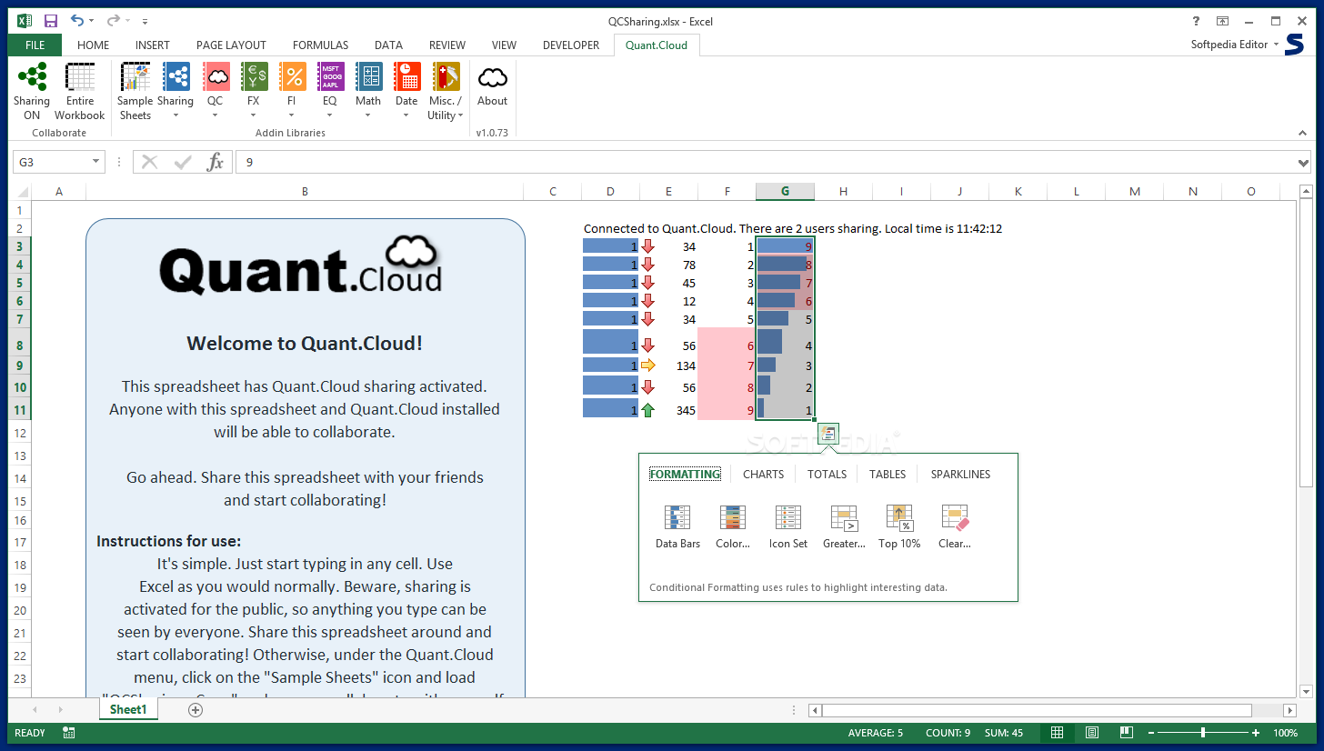Click the zoom slider handle
Screen dimensions: 1324x751
(x=1203, y=733)
